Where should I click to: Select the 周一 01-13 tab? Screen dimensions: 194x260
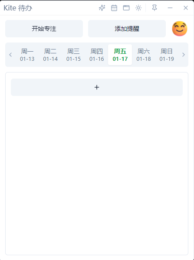pyautogui.click(x=27, y=55)
